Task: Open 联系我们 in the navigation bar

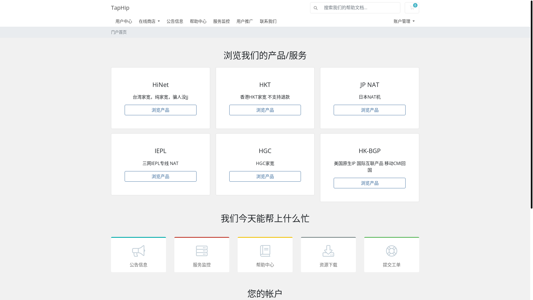Action: 268,21
